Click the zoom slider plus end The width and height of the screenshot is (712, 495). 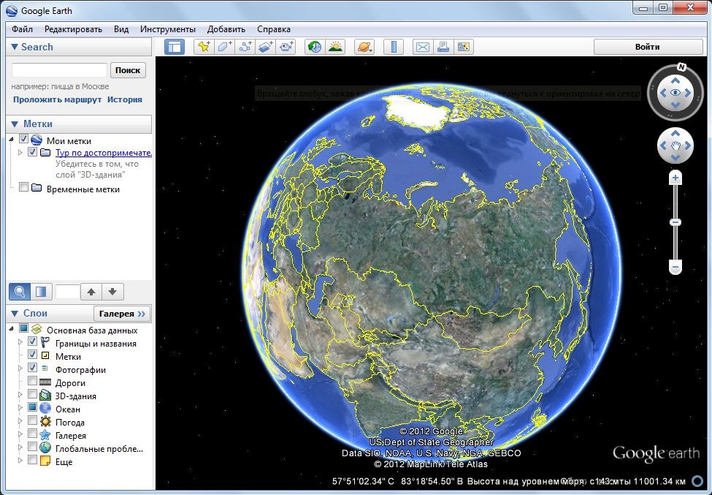click(x=675, y=178)
